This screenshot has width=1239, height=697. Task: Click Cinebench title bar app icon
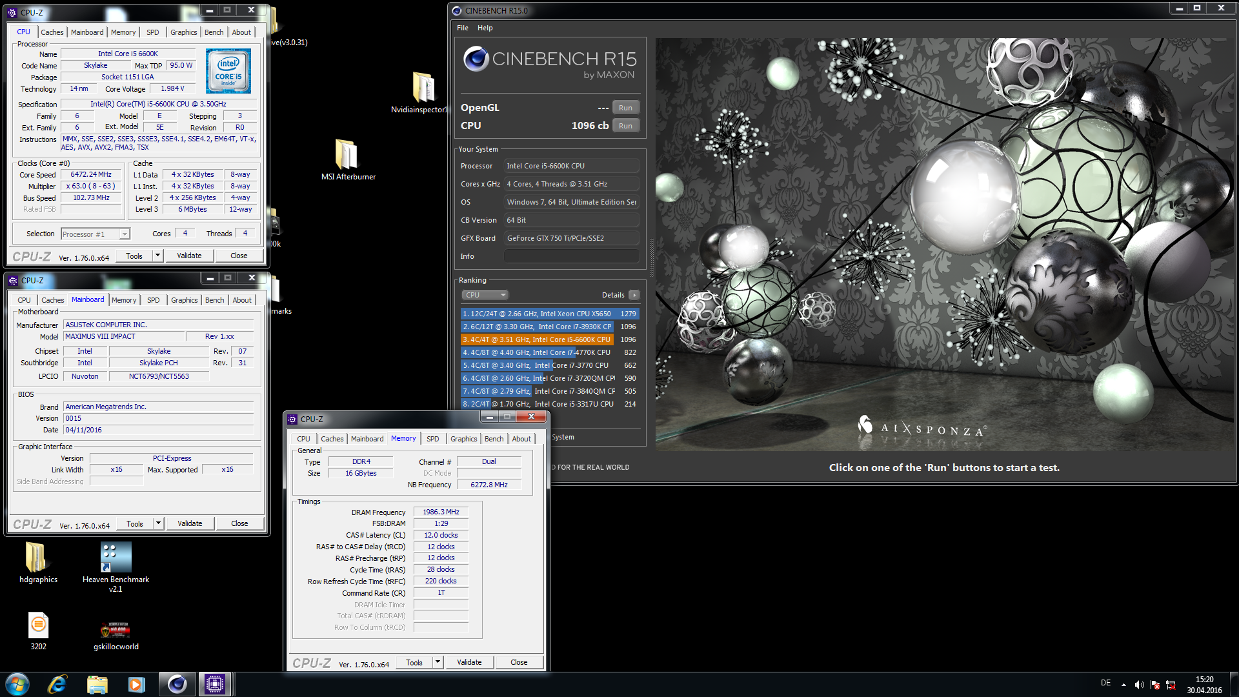tap(457, 10)
